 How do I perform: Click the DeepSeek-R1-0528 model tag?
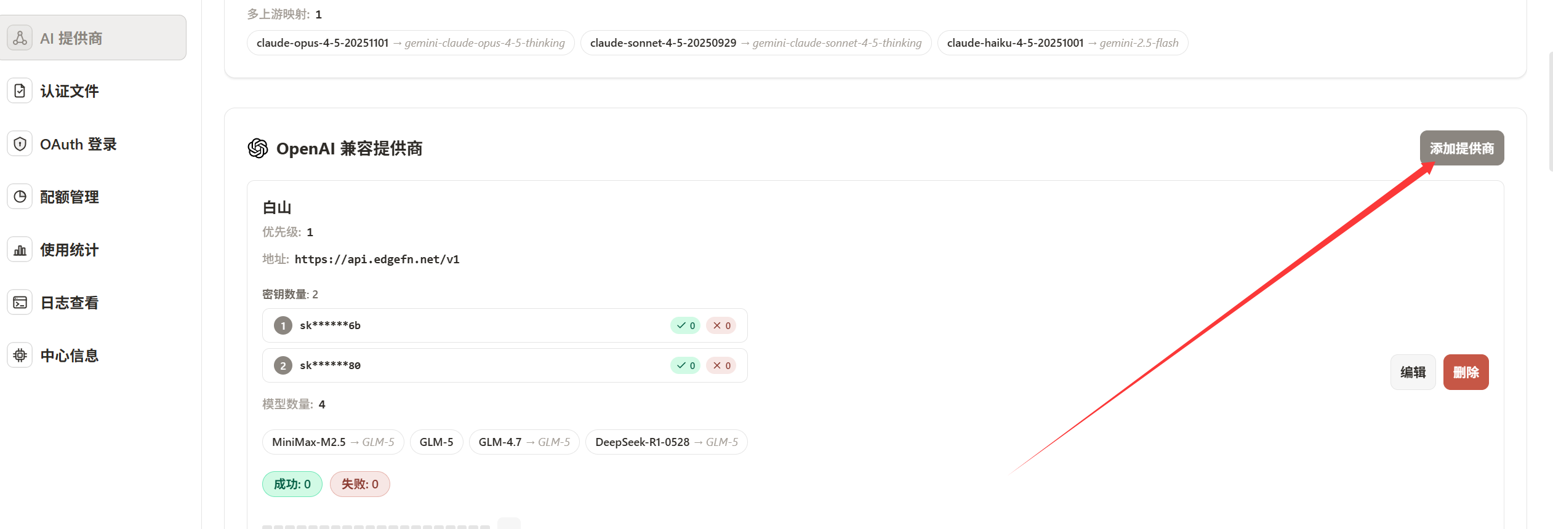point(666,442)
